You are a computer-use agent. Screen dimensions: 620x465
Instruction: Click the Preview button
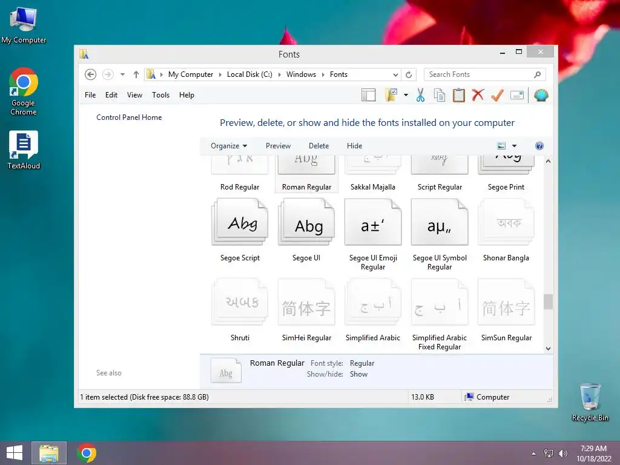pyautogui.click(x=278, y=146)
